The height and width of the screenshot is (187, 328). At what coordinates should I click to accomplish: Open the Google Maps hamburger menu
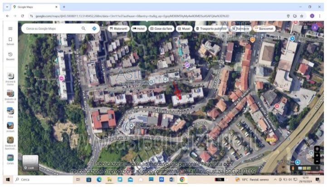(x=10, y=29)
